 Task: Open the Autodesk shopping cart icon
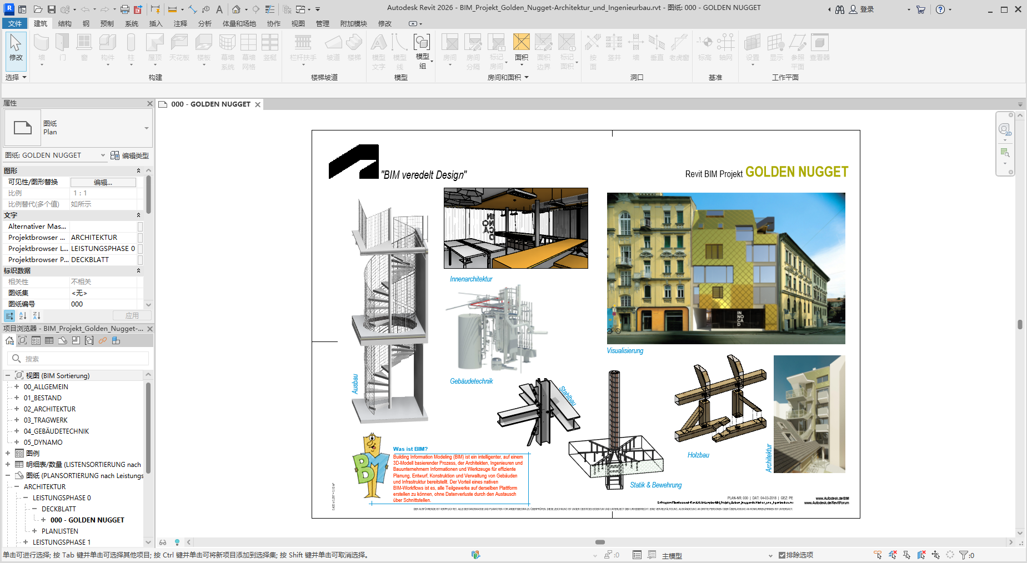[920, 9]
